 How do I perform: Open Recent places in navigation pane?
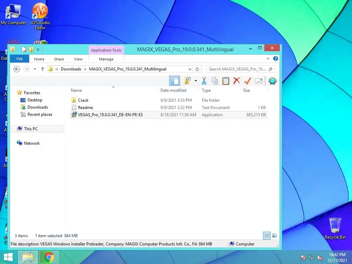tap(40, 114)
